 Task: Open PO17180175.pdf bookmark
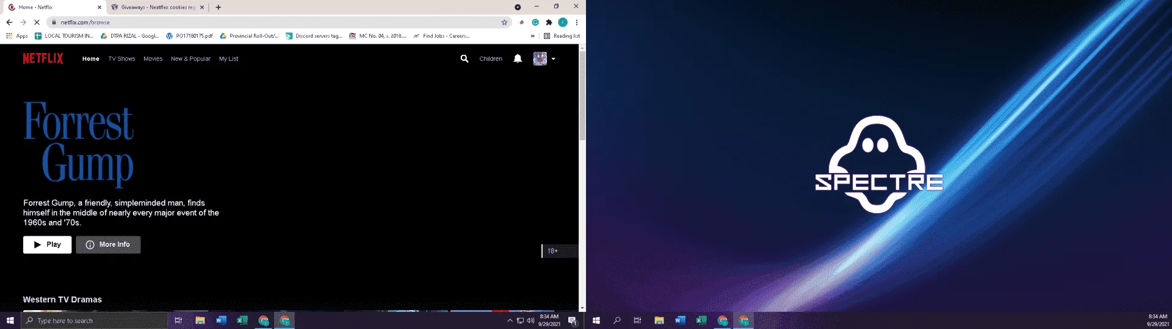click(189, 36)
